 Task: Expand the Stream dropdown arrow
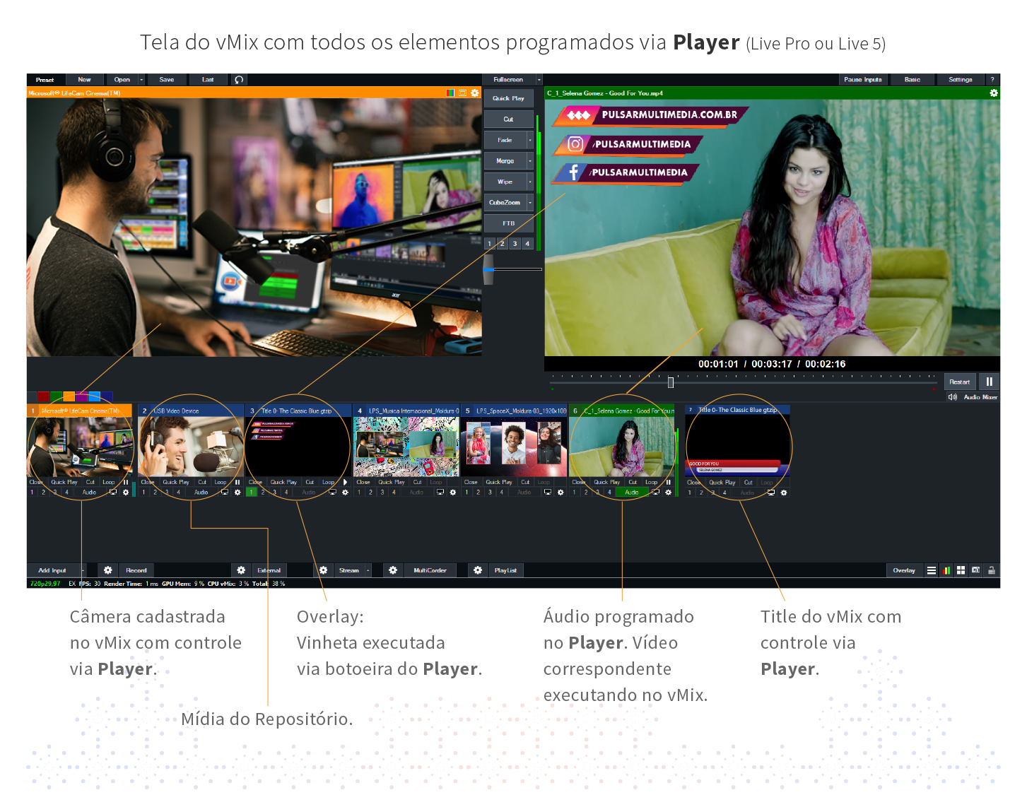368,570
